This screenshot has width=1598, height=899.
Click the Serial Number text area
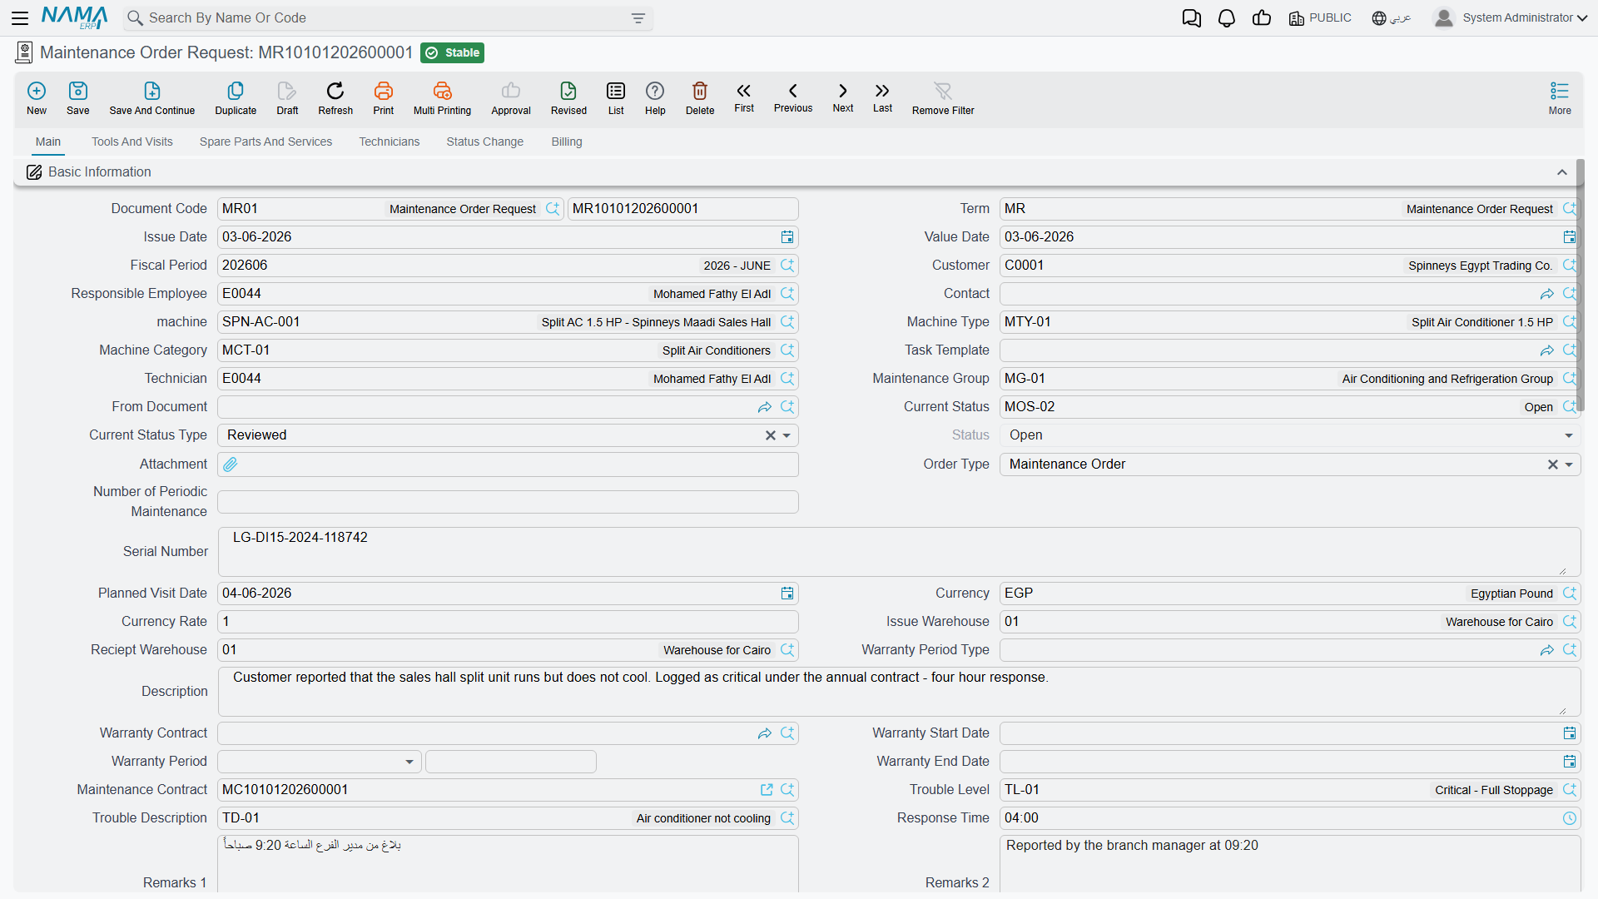[x=899, y=552]
